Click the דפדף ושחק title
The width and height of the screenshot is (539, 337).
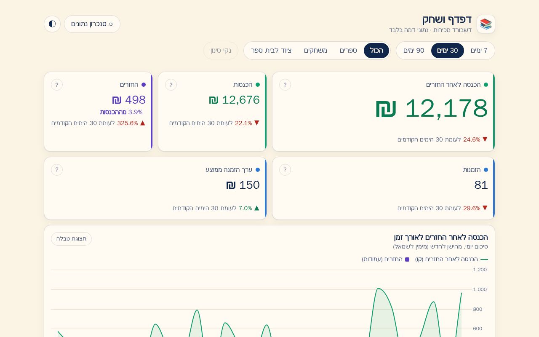[x=447, y=19]
